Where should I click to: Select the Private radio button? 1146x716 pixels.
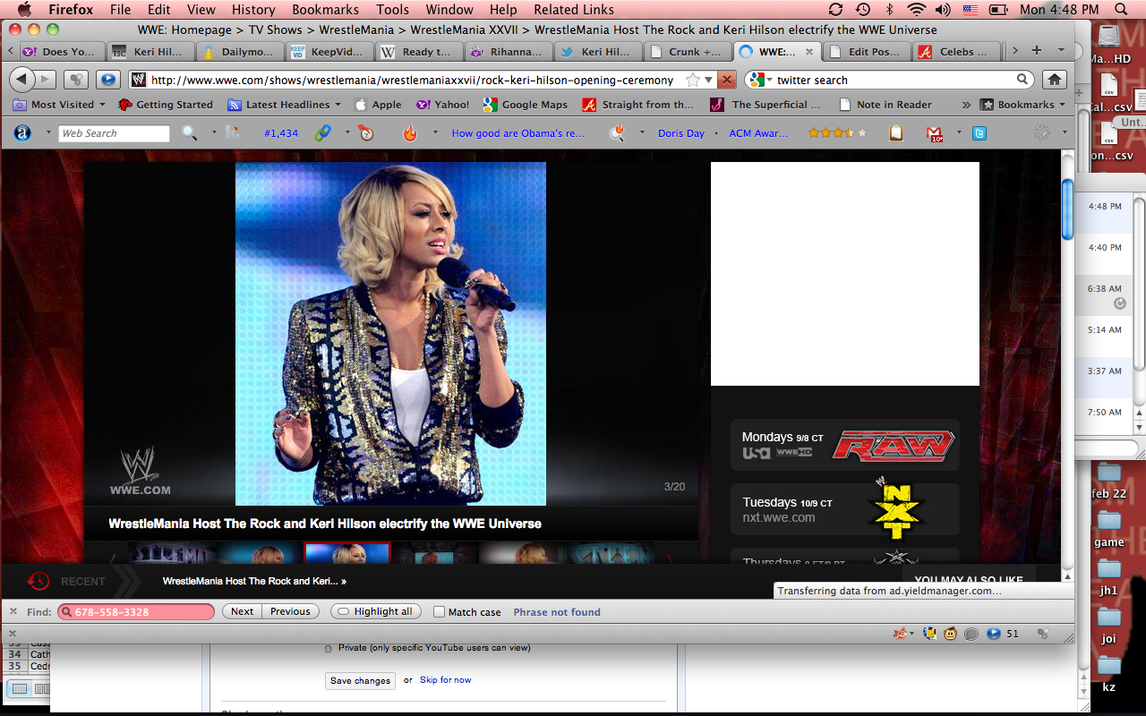pyautogui.click(x=329, y=648)
